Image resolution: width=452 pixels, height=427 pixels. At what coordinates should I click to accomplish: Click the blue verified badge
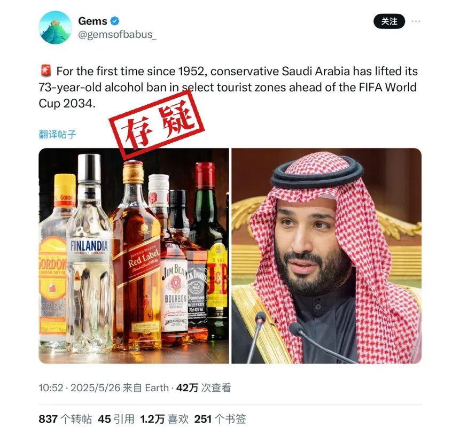115,21
